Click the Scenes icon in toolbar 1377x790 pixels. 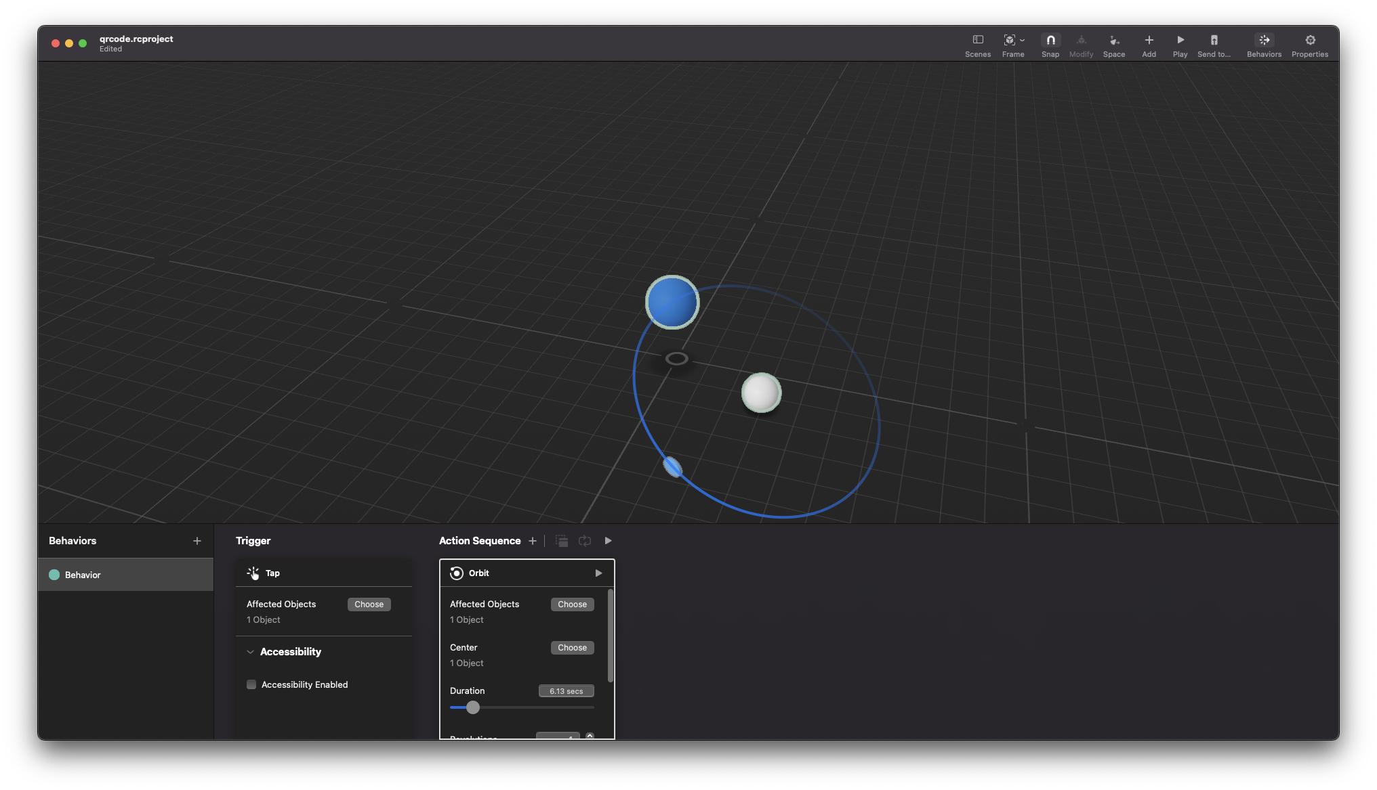pyautogui.click(x=977, y=40)
